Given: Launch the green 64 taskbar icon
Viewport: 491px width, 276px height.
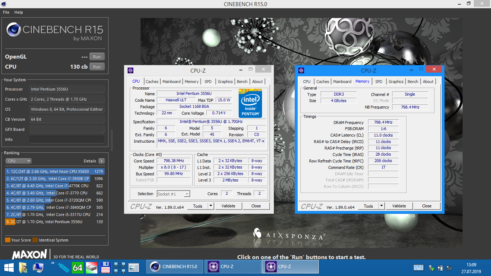Looking at the screenshot, I should (78, 267).
